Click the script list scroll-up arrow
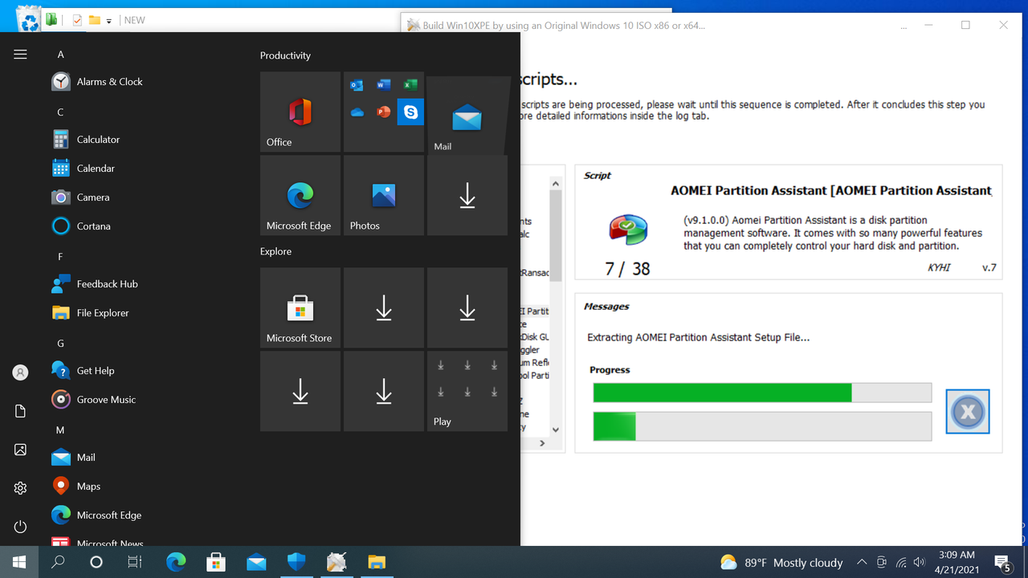 click(555, 184)
